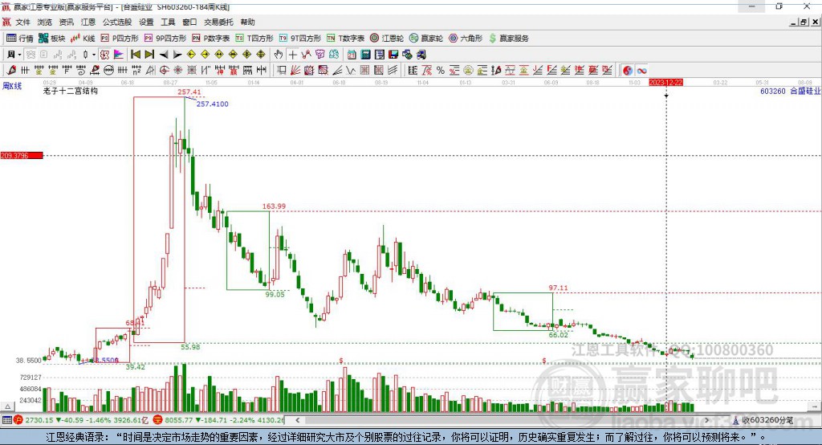The height and width of the screenshot is (445, 822).
Task: Click the black left arrow icon
Action: click(164, 55)
